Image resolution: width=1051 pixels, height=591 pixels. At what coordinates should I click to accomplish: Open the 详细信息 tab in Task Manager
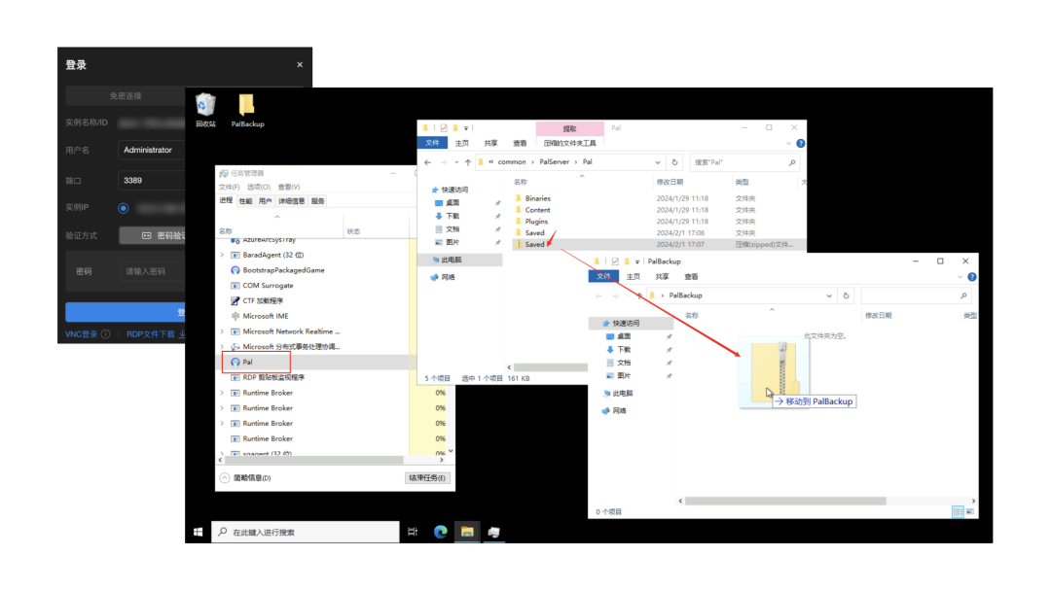pyautogui.click(x=292, y=201)
